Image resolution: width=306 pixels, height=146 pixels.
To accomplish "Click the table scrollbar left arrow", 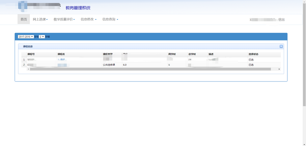I will [x=28, y=69].
